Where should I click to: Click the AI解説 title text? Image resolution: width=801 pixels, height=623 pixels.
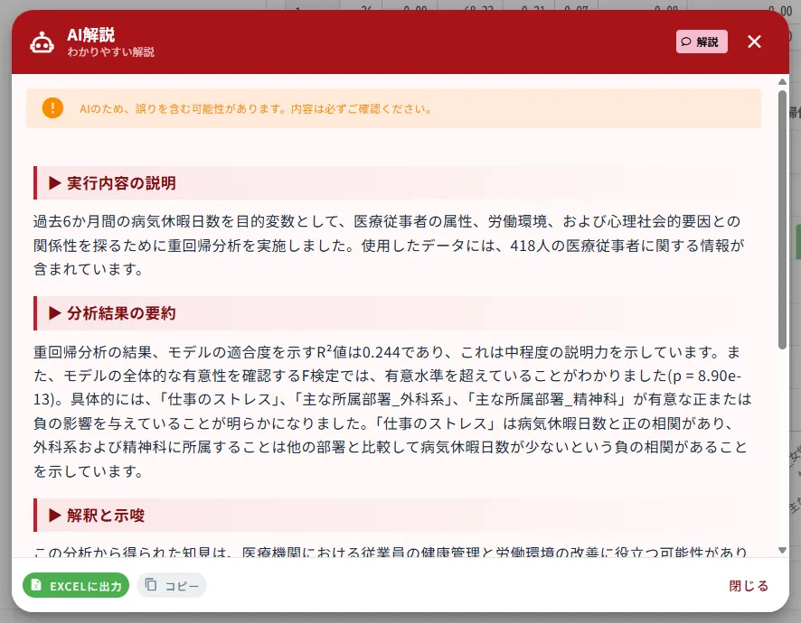(x=91, y=34)
